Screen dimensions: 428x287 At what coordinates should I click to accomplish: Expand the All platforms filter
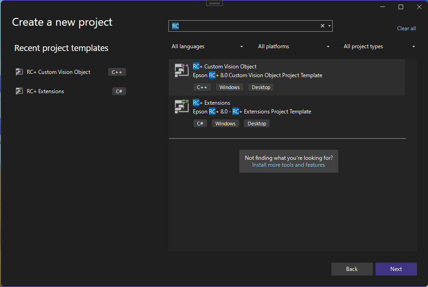tap(294, 46)
